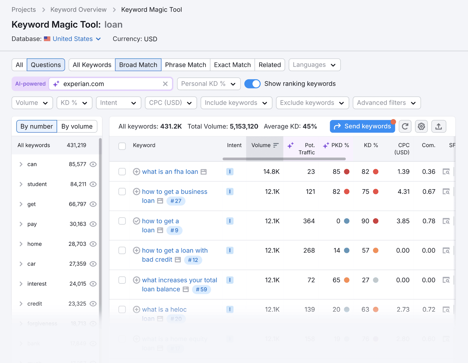Click the Volume column sort icon
Screen dimensions: 468x363
[276, 145]
